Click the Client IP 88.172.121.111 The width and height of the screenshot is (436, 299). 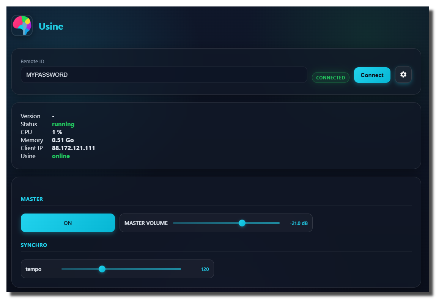tap(73, 148)
